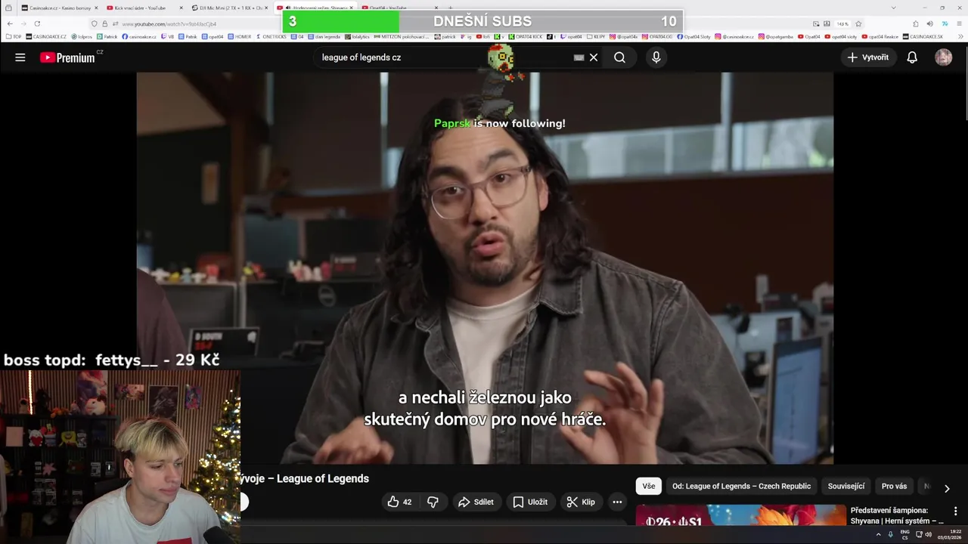Image resolution: width=968 pixels, height=544 pixels.
Task: Go back in browser history
Action: coord(10,23)
